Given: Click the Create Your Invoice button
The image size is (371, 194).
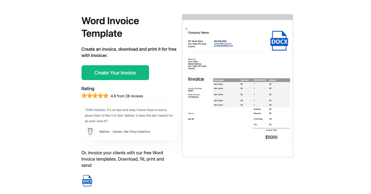Looking at the screenshot, I should [x=115, y=72].
